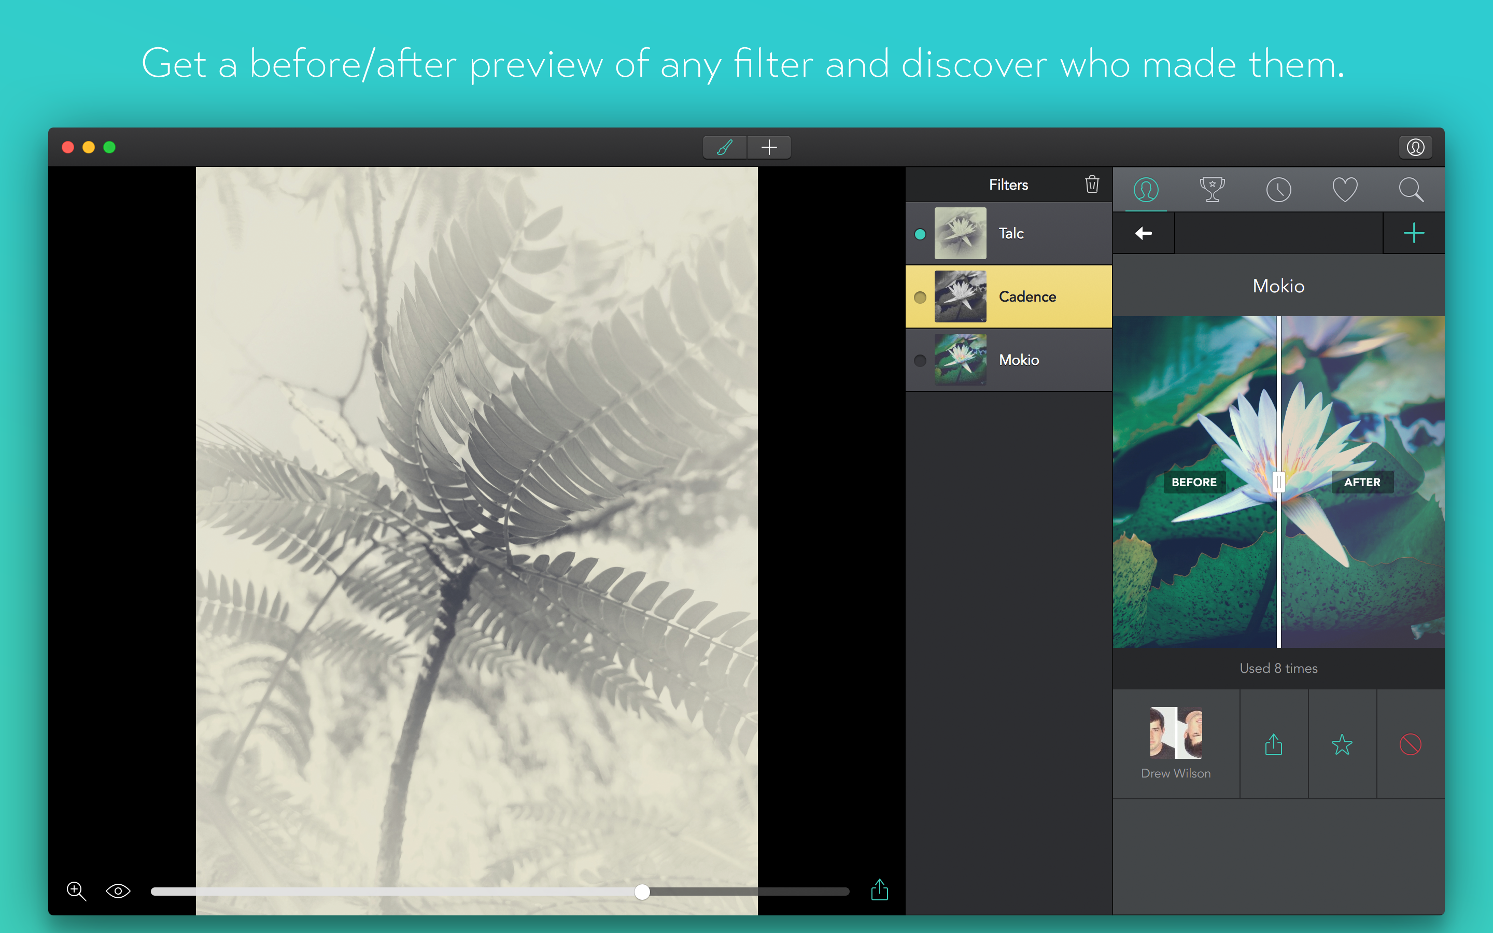
Task: Toggle original preview with eye icon
Action: [x=118, y=890]
